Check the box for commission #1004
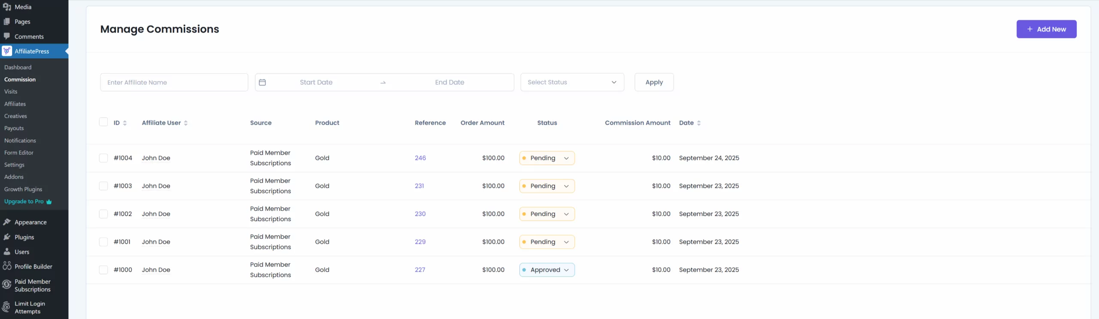This screenshot has height=319, width=1099. tap(103, 158)
